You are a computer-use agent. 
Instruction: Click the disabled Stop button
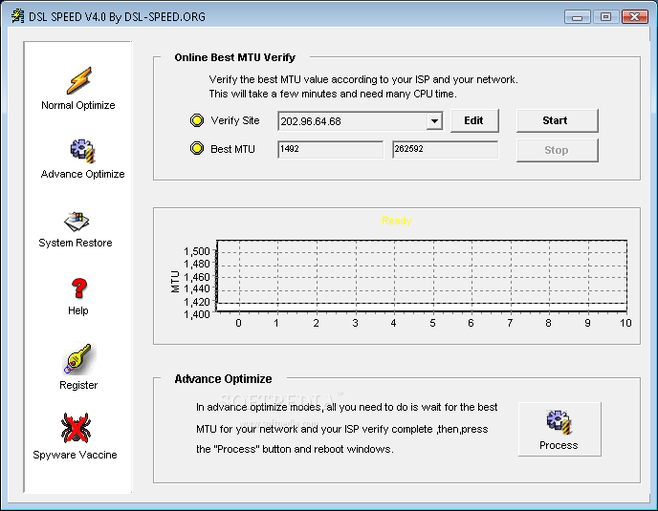tap(558, 150)
